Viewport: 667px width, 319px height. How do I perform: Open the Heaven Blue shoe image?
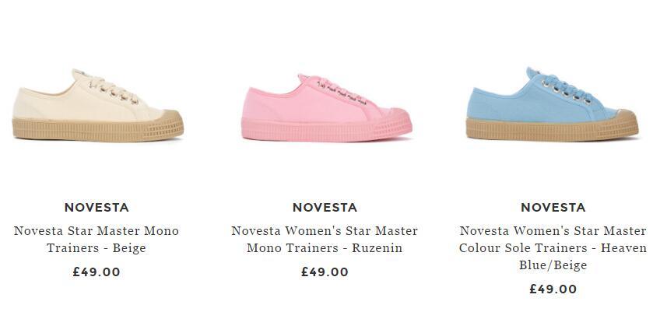coord(552,104)
